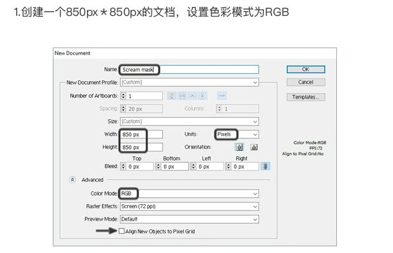Screen dimensions: 393x253
Task: Toggle the bleed link chain icon
Action: [266, 166]
